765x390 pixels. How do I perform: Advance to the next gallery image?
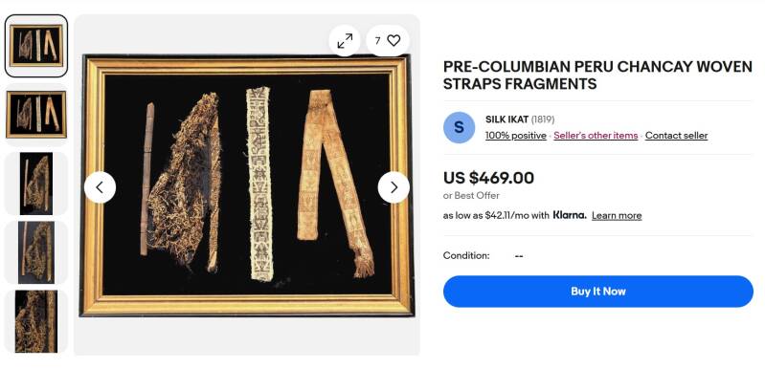click(x=394, y=186)
